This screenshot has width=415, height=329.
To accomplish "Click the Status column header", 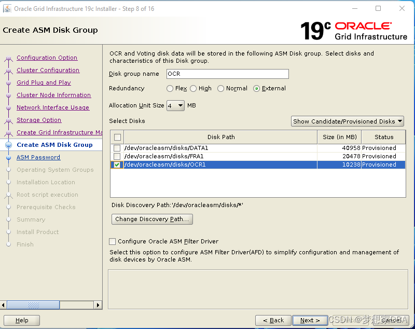I will [x=383, y=137].
